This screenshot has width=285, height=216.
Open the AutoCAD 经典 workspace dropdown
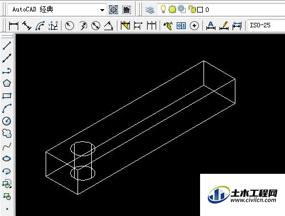coord(103,10)
